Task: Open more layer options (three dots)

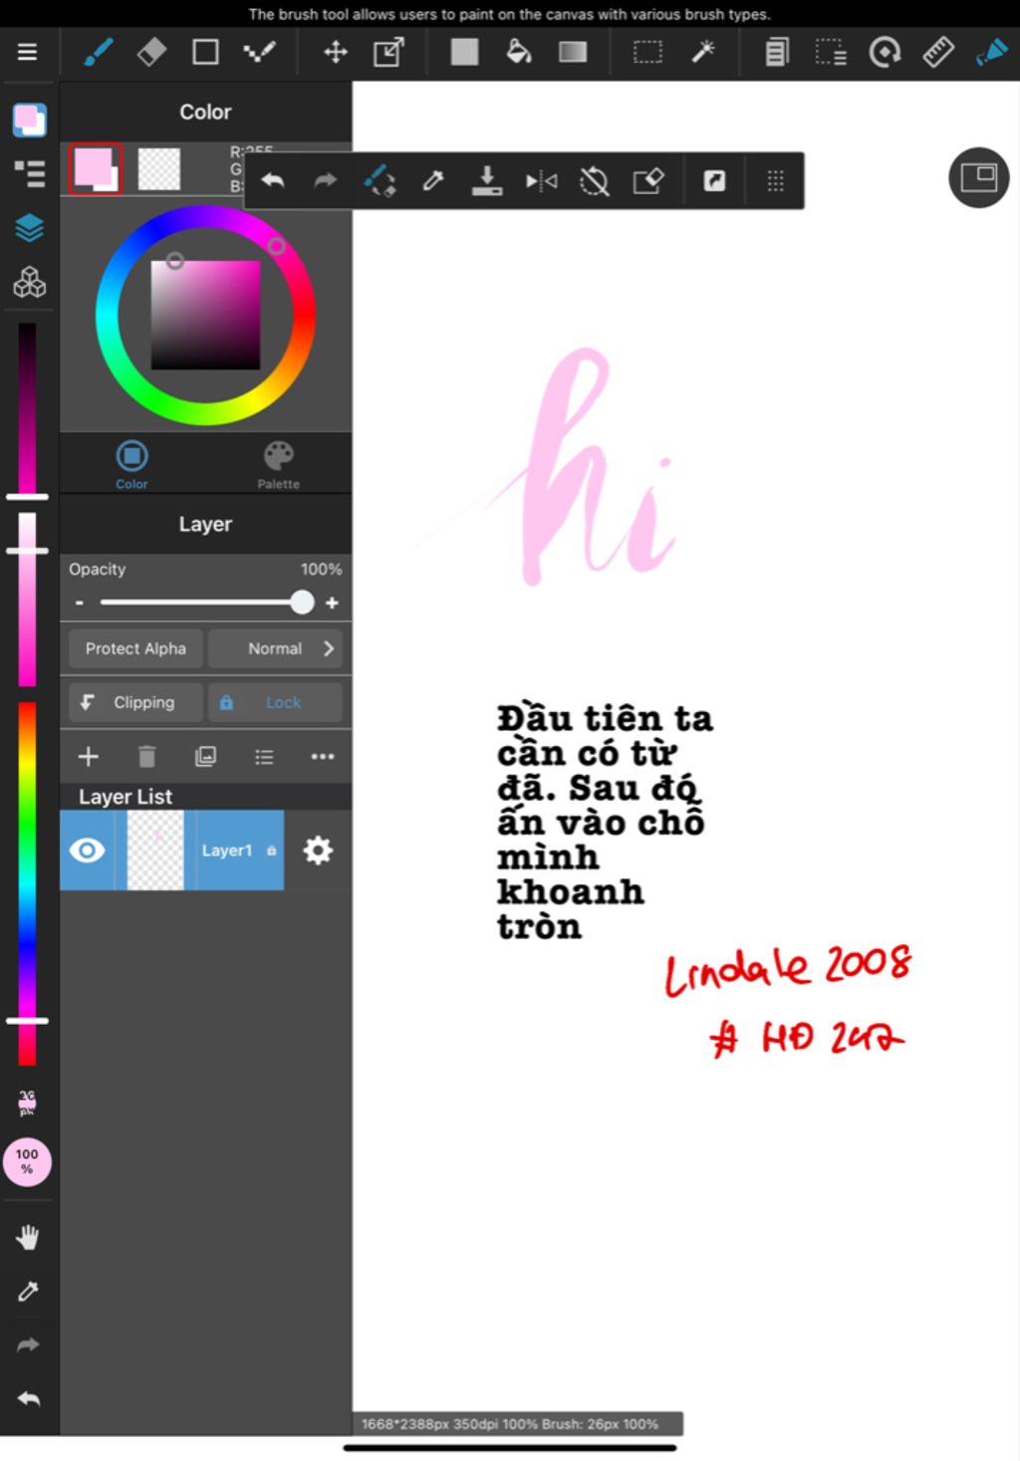Action: click(323, 757)
